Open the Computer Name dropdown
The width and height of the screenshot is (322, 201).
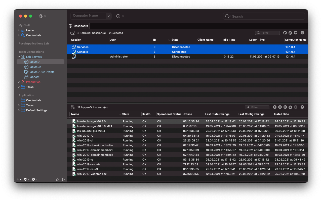coord(108,16)
